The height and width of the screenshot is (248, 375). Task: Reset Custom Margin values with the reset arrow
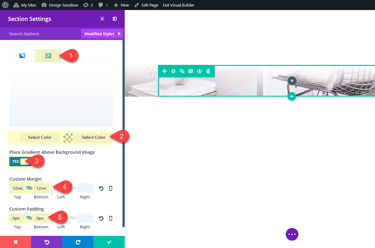click(x=101, y=188)
